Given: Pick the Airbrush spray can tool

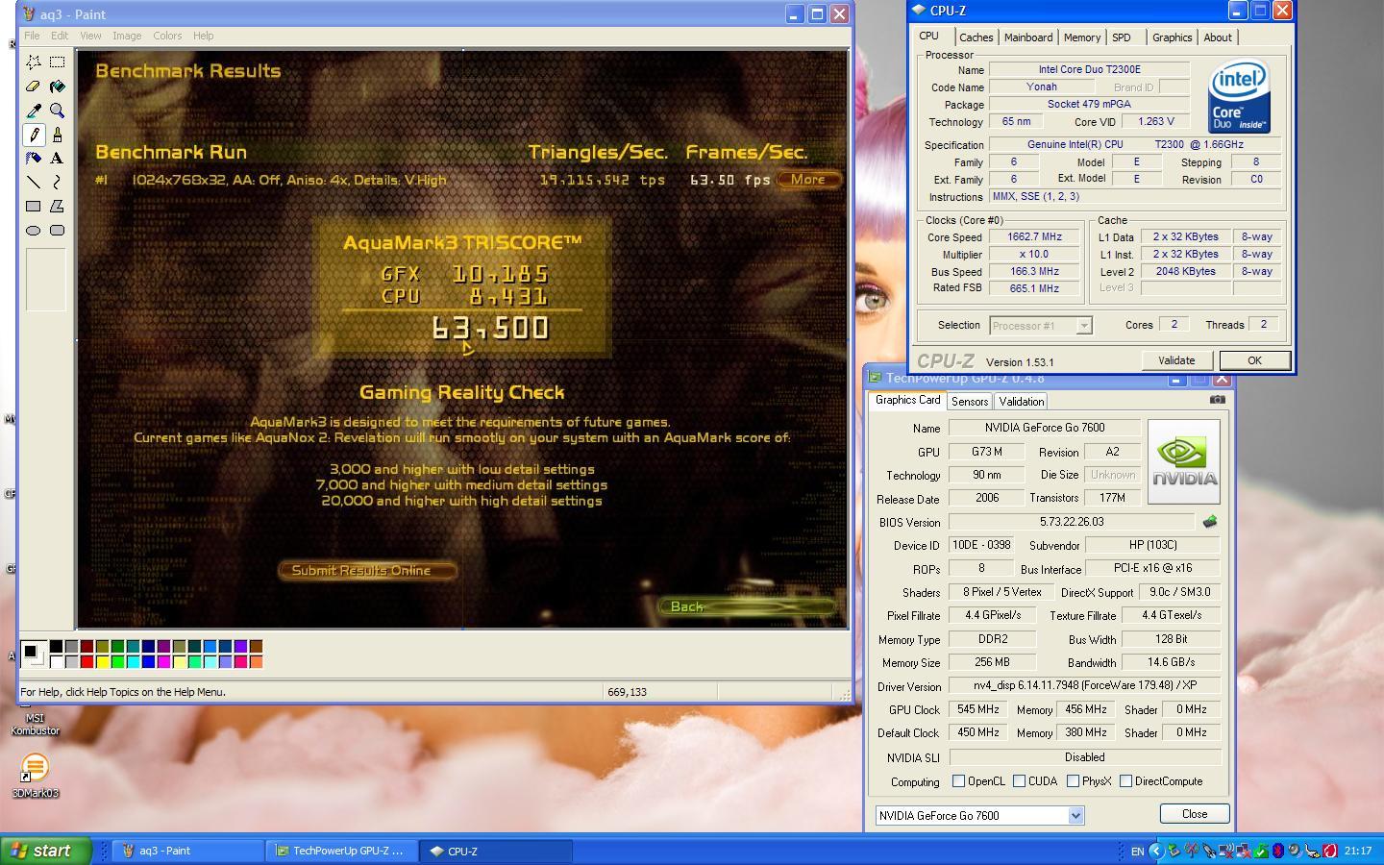Looking at the screenshot, I should pos(34,159).
